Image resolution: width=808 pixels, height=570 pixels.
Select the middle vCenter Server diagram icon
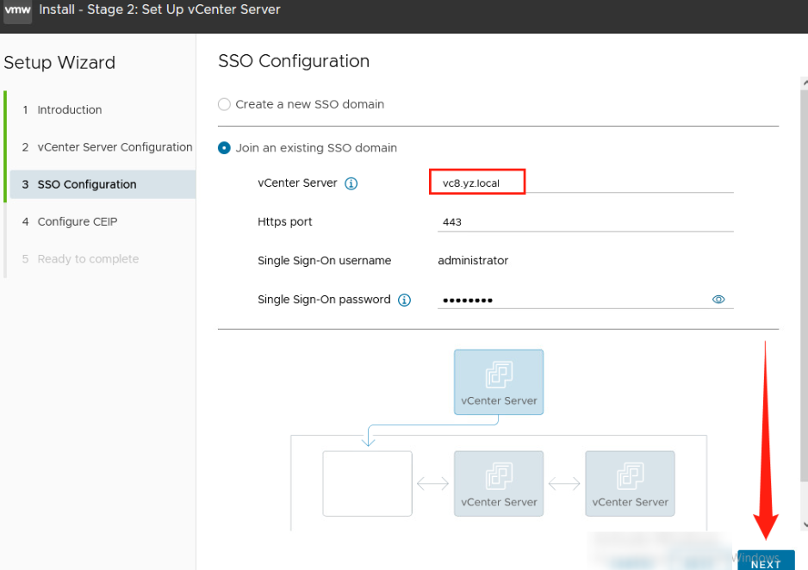click(498, 483)
